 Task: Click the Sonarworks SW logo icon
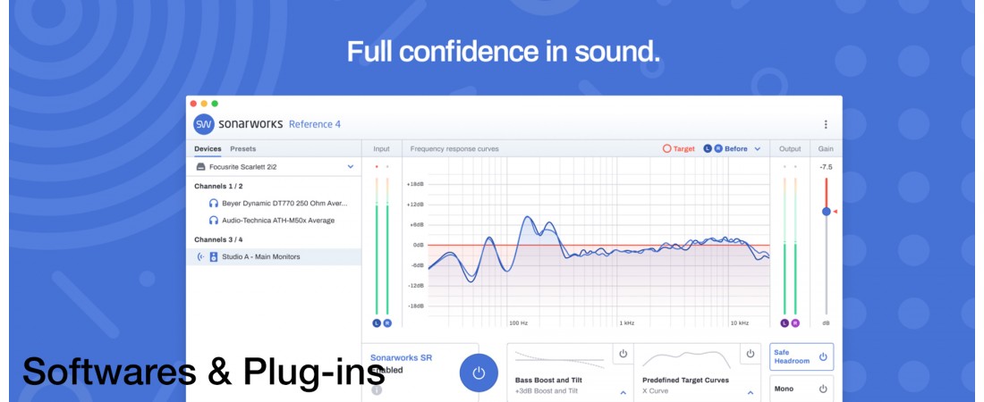204,124
